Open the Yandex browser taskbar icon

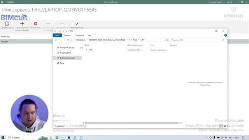63,137
